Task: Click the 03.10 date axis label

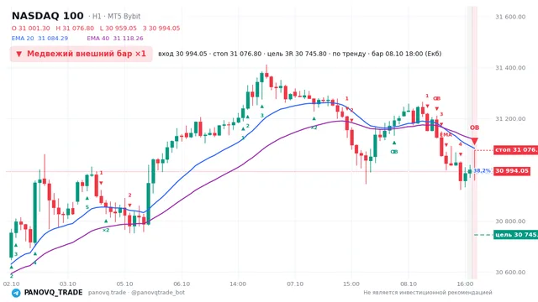Action: (67, 284)
